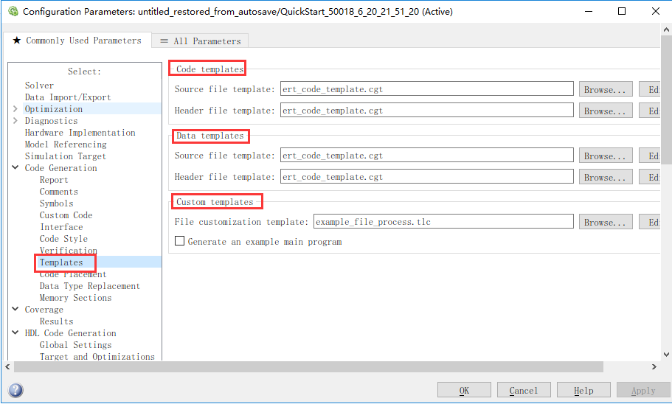Open the Interface pane
The width and height of the screenshot is (672, 404).
(x=61, y=226)
